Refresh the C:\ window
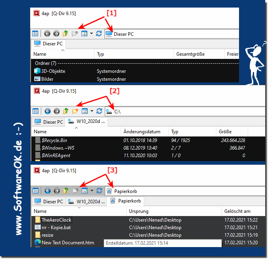Screen dimensions: 268x259 [99, 111]
